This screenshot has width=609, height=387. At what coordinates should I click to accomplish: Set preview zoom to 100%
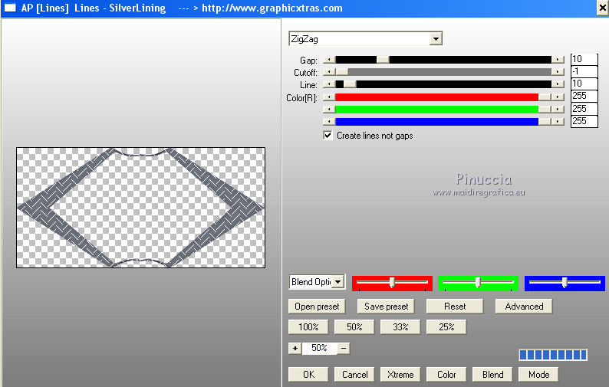pyautogui.click(x=308, y=326)
